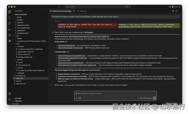The image size is (189, 114).
Task: Open price-points.md in explorer
Action: pyautogui.click(x=24, y=54)
